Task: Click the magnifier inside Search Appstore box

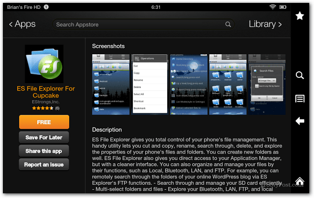Action: point(228,24)
